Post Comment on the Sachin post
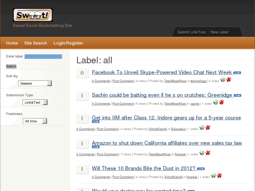This screenshot has width=255, height=191. pos(123,104)
